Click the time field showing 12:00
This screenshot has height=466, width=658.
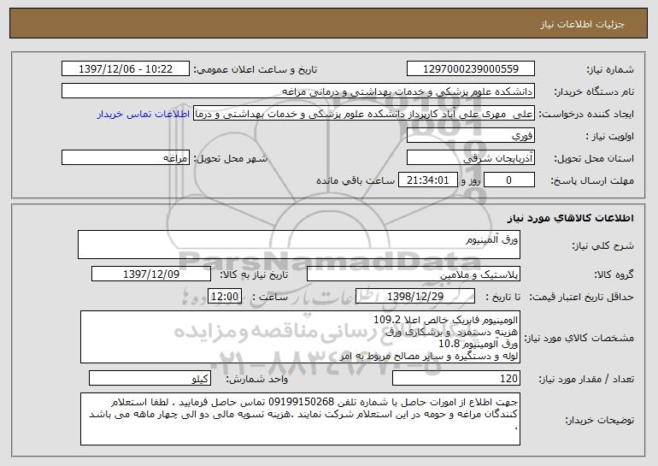coord(225,297)
